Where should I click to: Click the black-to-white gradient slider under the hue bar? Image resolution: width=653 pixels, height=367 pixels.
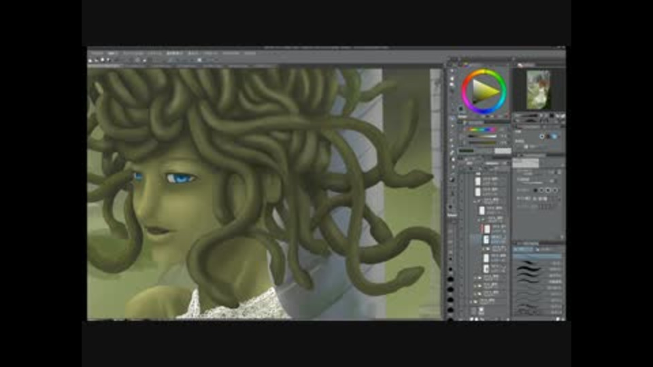coord(482,136)
